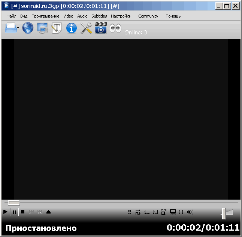Screen dimensions: 242x237
Task: Click the fast forward skip button
Action: (x=40, y=212)
